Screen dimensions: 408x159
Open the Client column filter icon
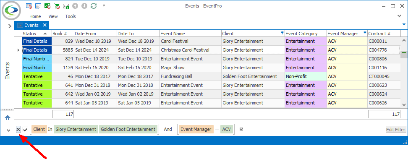(282, 33)
